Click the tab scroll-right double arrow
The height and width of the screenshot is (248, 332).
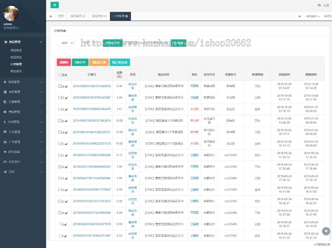(300, 16)
